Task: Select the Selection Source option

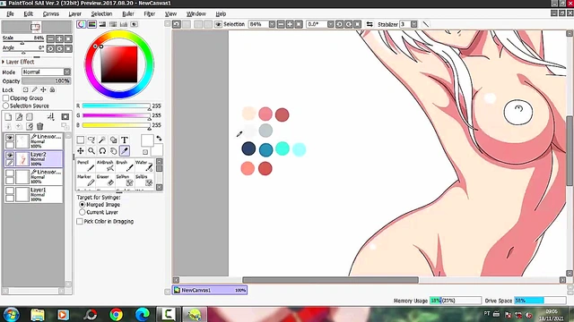Action: coord(6,106)
